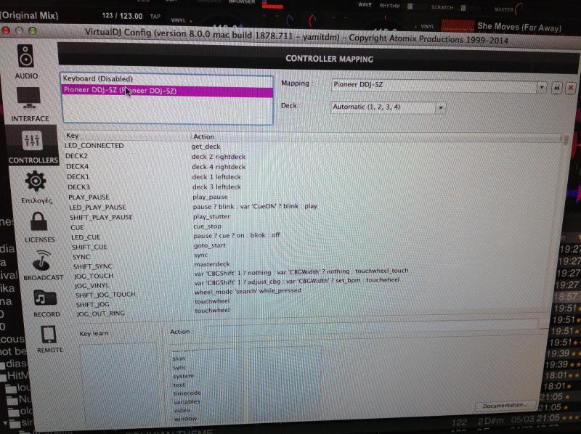This screenshot has height=434, width=581.
Task: Click the masterdeck action text
Action: 212,264
